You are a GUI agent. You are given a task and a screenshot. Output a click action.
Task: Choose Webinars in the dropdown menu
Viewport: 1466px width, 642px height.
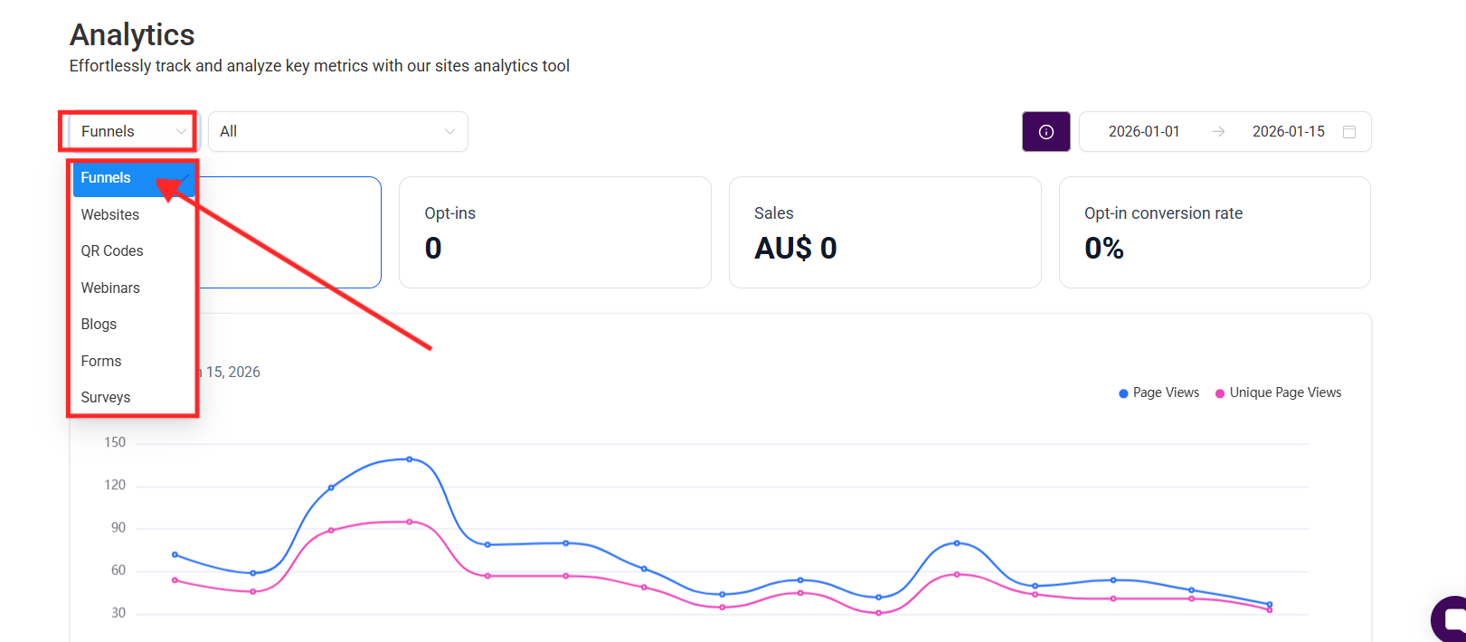110,288
